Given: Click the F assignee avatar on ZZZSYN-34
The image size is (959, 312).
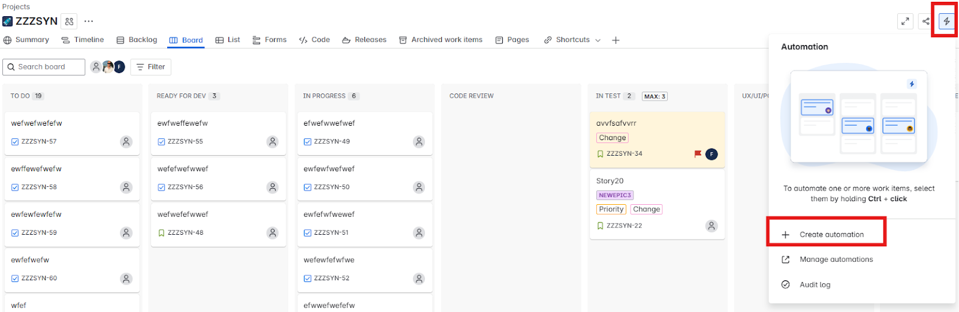Looking at the screenshot, I should (x=711, y=154).
